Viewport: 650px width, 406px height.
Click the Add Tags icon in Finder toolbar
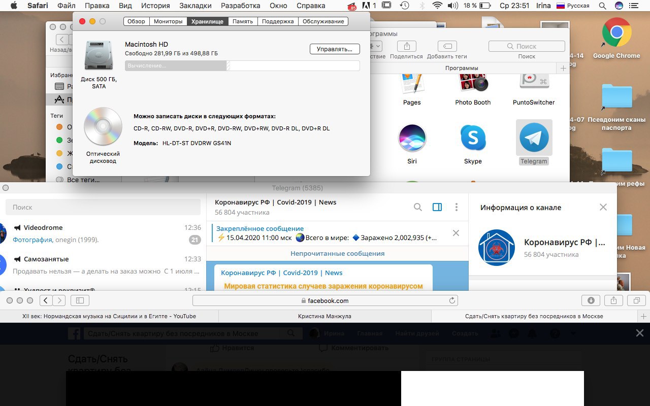coord(447,46)
